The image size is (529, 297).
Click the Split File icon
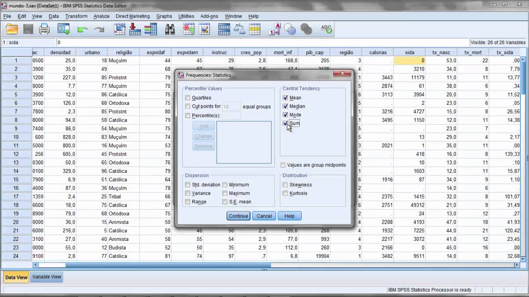[x=224, y=29]
